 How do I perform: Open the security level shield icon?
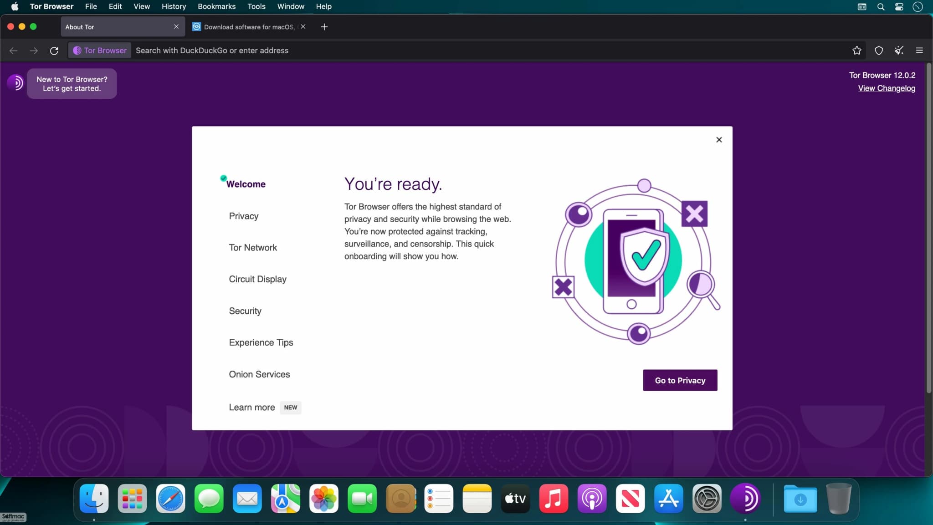coord(878,51)
